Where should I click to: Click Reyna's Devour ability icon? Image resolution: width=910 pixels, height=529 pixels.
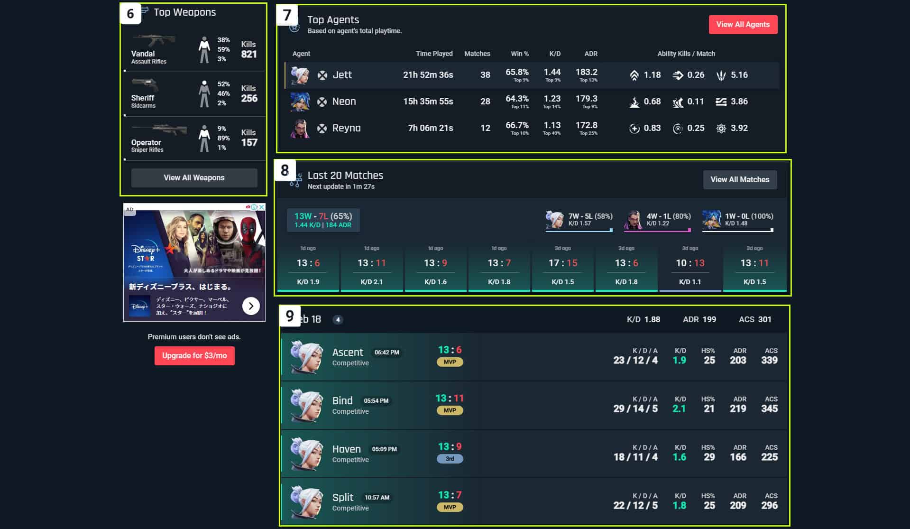[x=634, y=128]
